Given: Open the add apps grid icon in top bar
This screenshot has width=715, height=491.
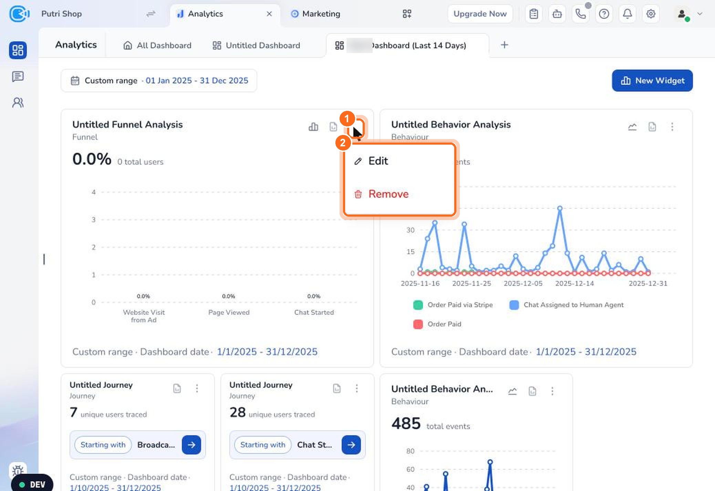Looking at the screenshot, I should coord(407,14).
